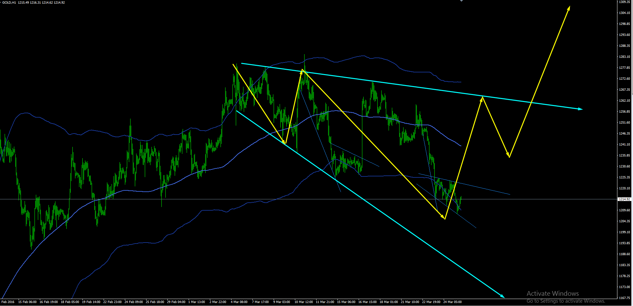
Task: Click the 24 Feb 09:00 time label
Action: coord(134,302)
